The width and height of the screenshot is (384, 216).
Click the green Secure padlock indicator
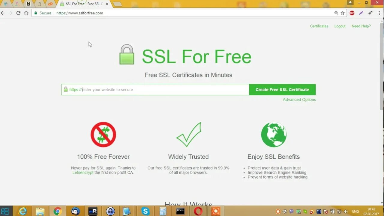pyautogui.click(x=43, y=13)
